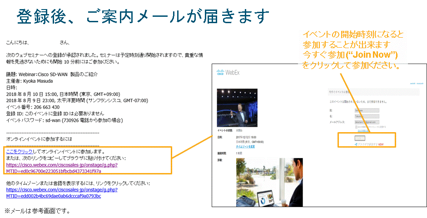Screen dimensions: 427x218
Task: Click 議題: Webinar:Cisco SD-WAN 製品のご紹介 line
Action: pyautogui.click(x=52, y=74)
